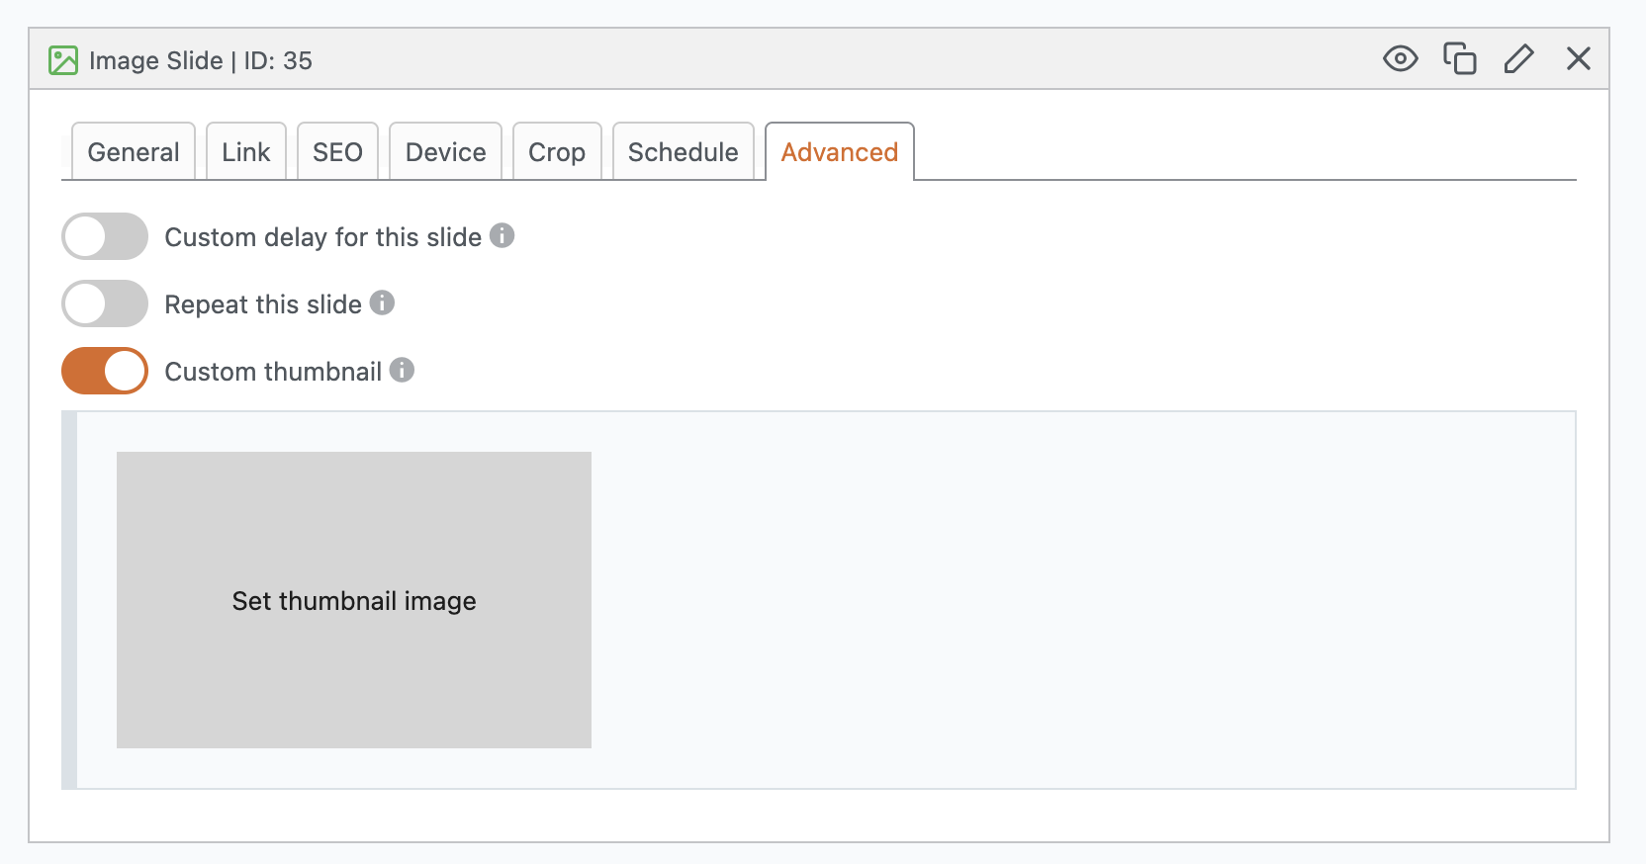Switch to the General tab

click(134, 152)
